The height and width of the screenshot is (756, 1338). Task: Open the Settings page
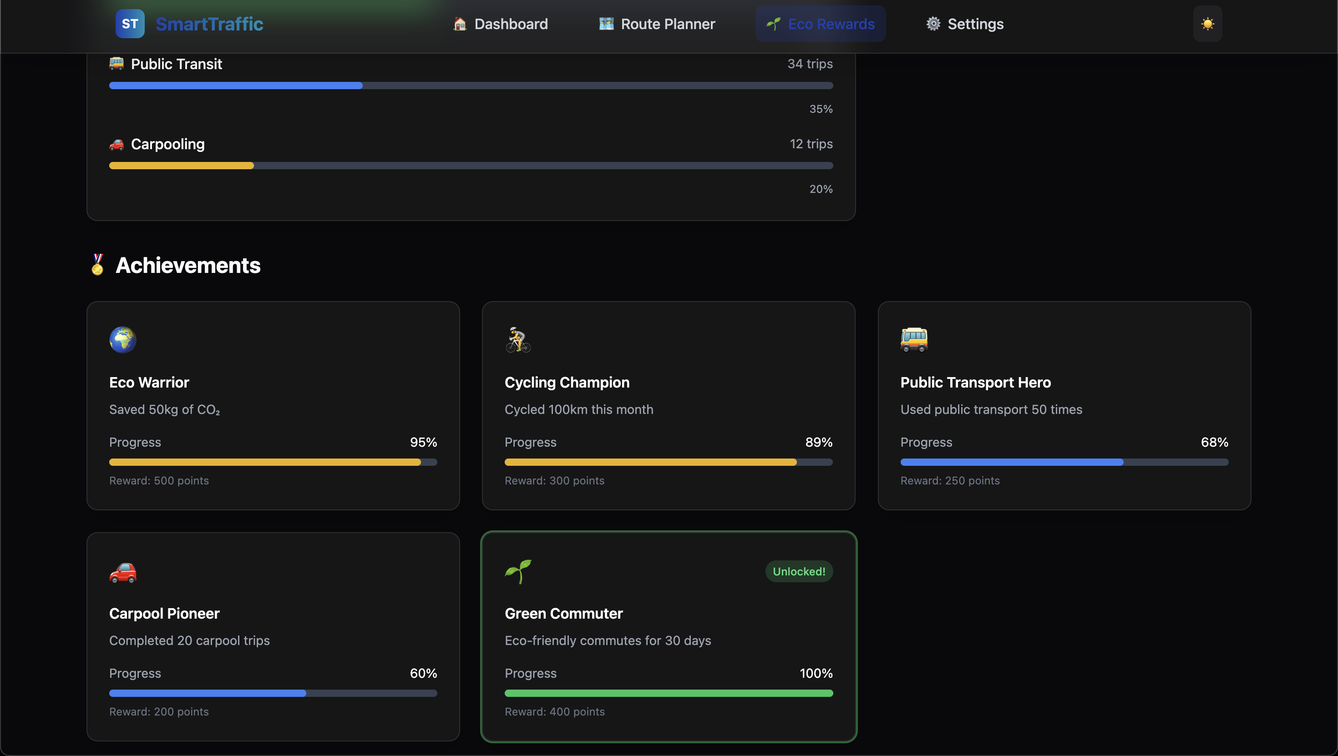tap(964, 24)
